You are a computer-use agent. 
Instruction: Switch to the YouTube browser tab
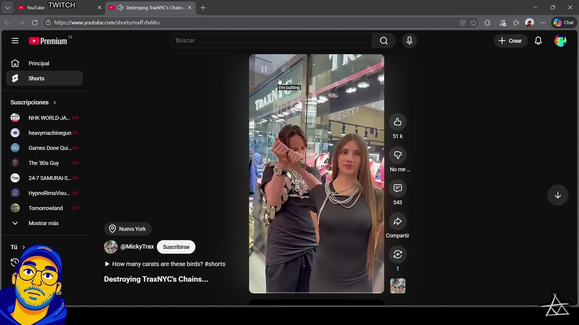pos(59,8)
